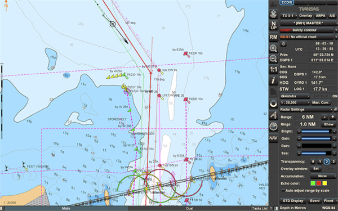Select transparency level 2

click(x=326, y=161)
